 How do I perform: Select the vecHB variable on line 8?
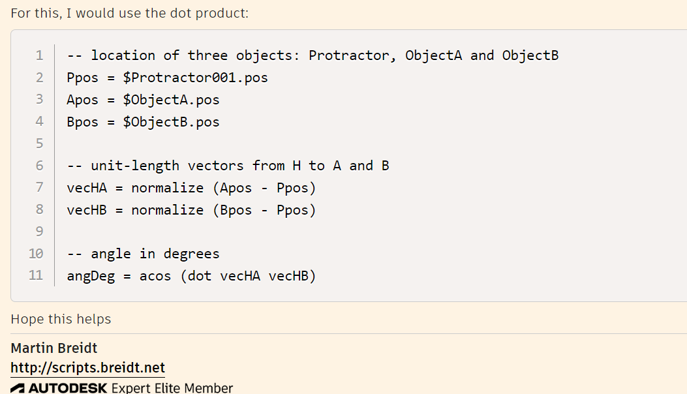tap(85, 209)
